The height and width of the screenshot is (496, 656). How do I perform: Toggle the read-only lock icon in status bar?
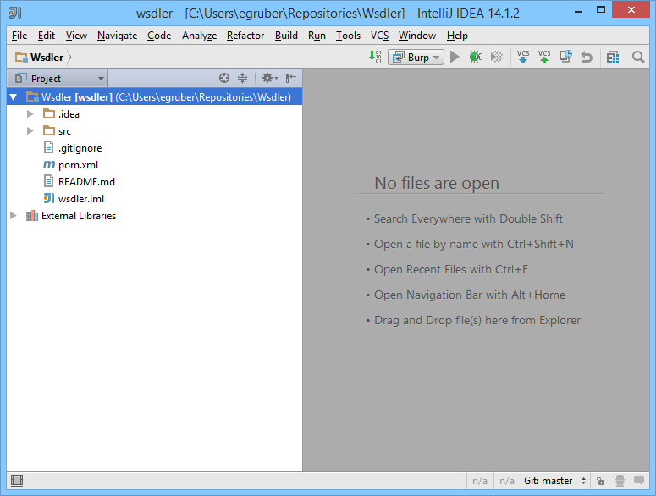(600, 481)
